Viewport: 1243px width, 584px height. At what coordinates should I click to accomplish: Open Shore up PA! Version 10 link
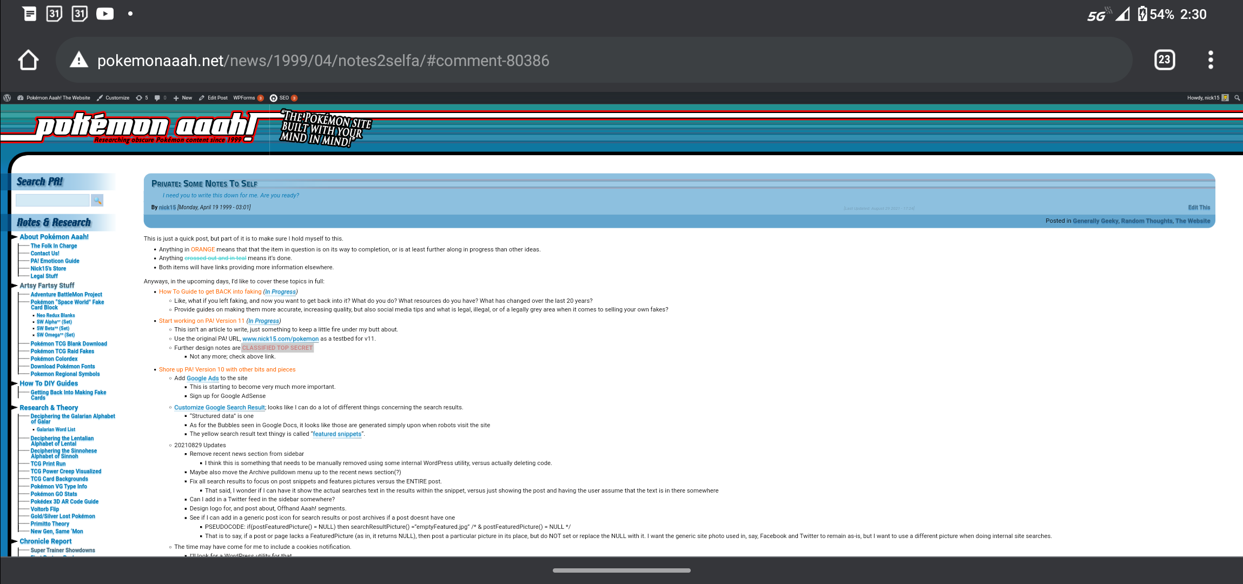coord(227,370)
